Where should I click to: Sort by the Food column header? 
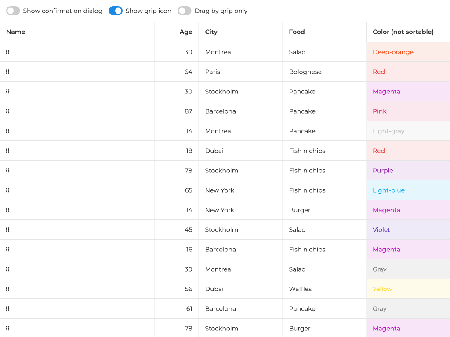297,32
